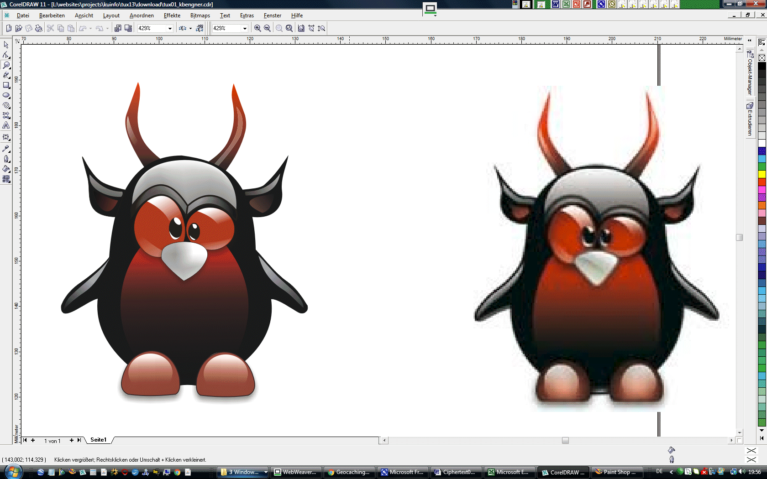Open the Bitmaps menu

[x=200, y=16]
